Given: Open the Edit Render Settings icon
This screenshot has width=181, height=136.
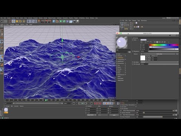Looking at the screenshot, I should coord(49,21).
